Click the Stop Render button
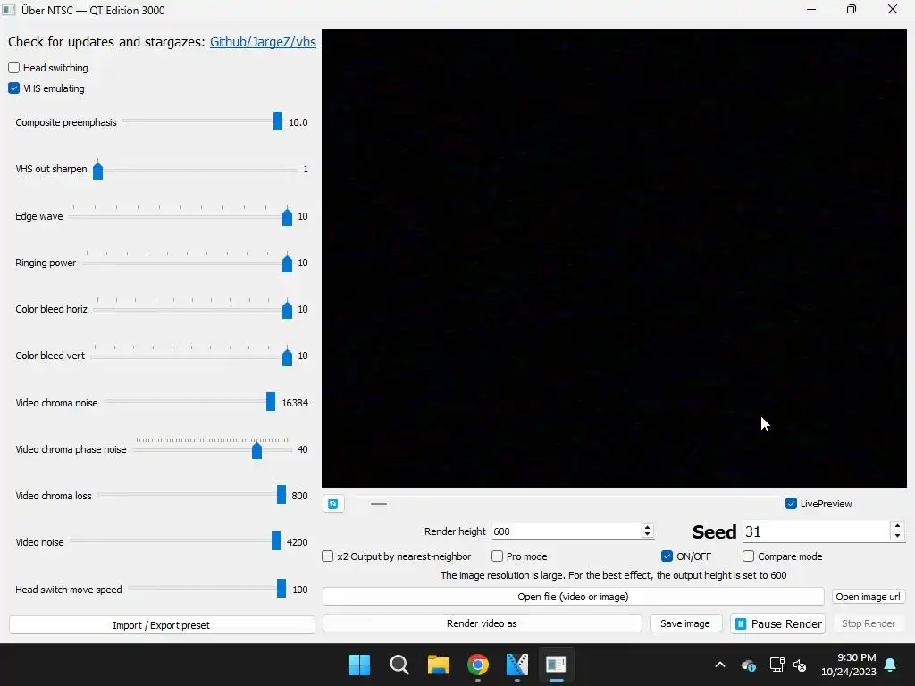 pos(869,623)
